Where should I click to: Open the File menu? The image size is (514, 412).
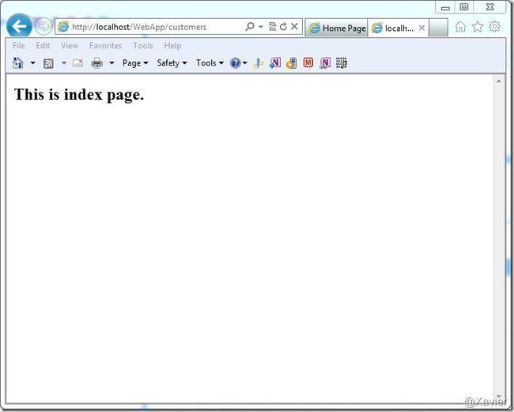(19, 46)
